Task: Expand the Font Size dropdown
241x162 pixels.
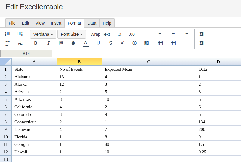Action: click(x=72, y=34)
